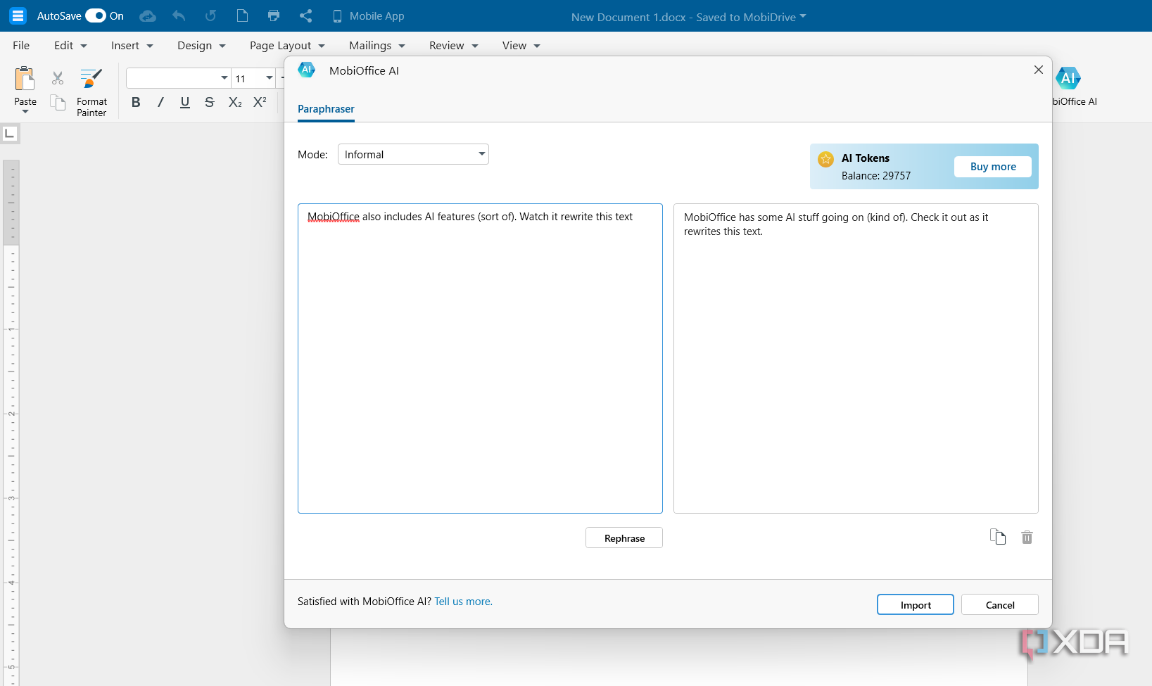Toggle subscript formatting
1152x686 pixels.
234,102
